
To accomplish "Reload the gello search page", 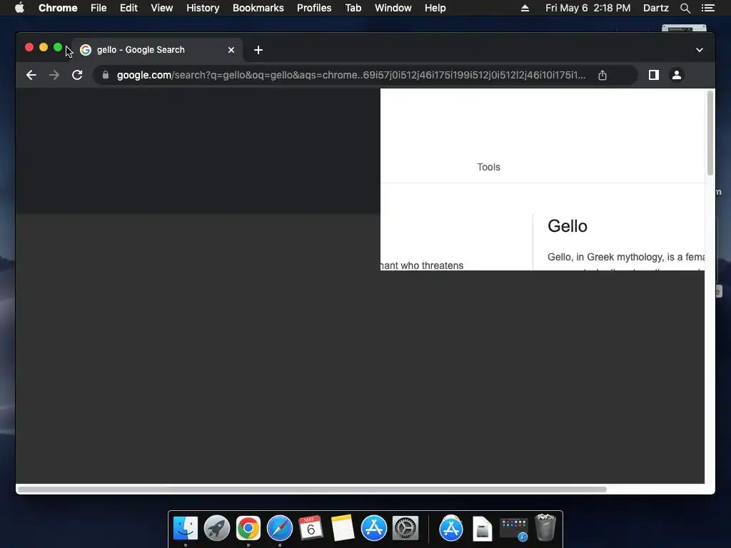I will (77, 75).
